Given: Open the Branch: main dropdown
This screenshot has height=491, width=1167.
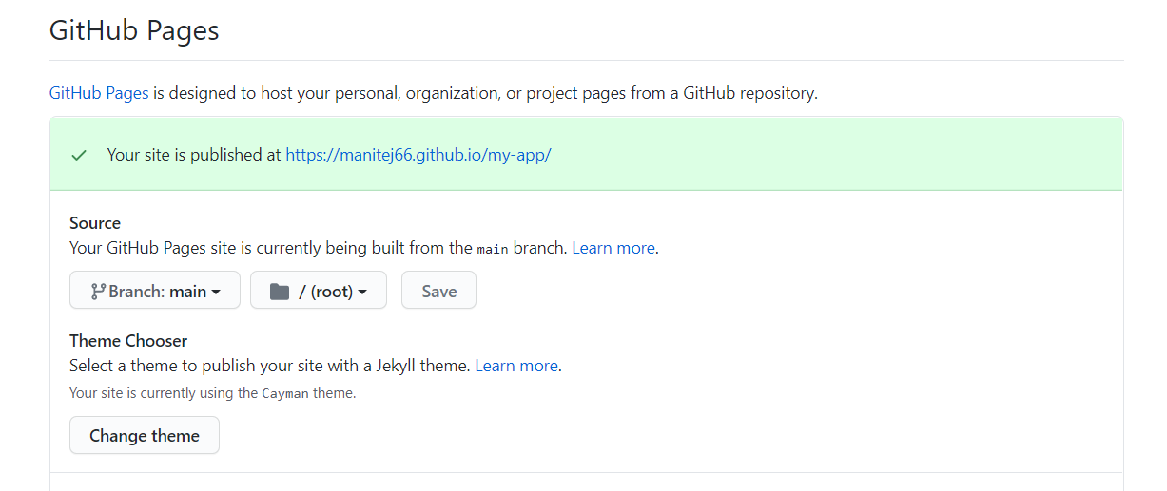Looking at the screenshot, I should pyautogui.click(x=154, y=291).
